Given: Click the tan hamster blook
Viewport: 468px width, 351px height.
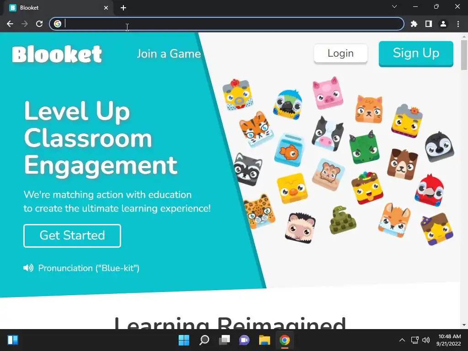Looking at the screenshot, I should [328, 175].
